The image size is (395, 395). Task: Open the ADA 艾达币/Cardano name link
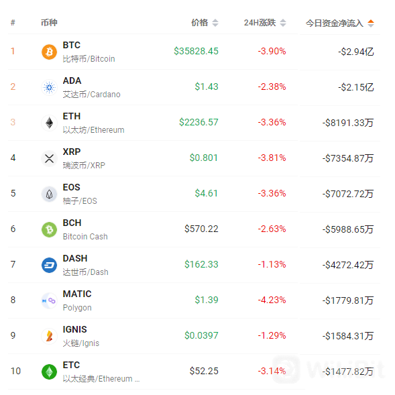pyautogui.click(x=91, y=87)
